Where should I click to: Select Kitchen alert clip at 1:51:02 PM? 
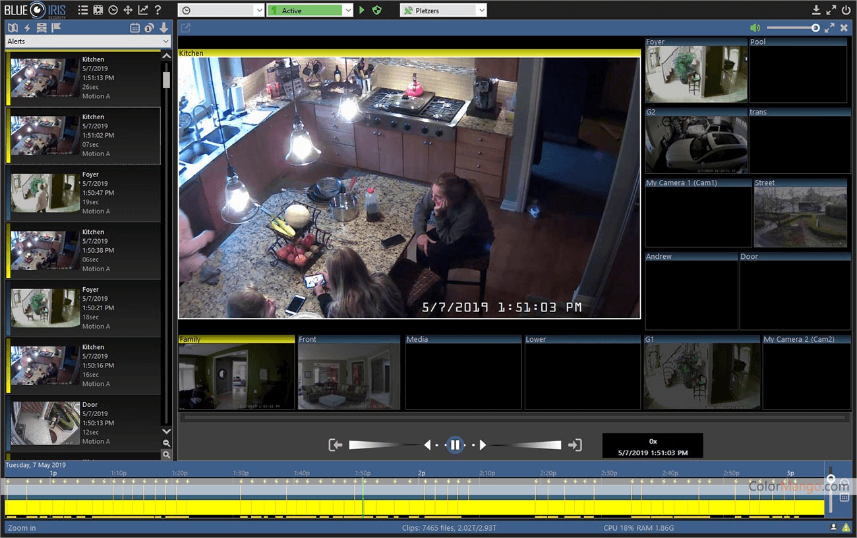tap(83, 136)
